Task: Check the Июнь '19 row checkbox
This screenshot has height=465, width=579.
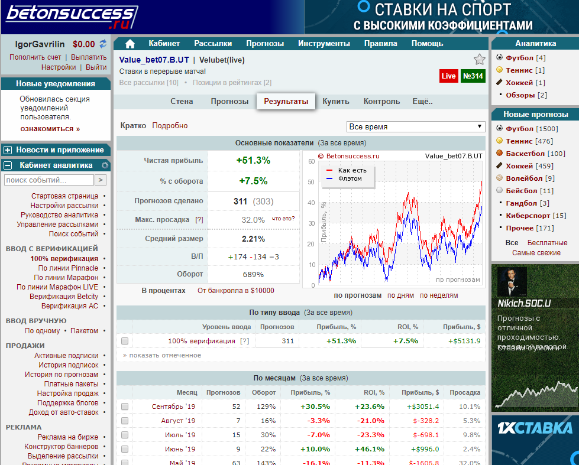Action: 125,449
